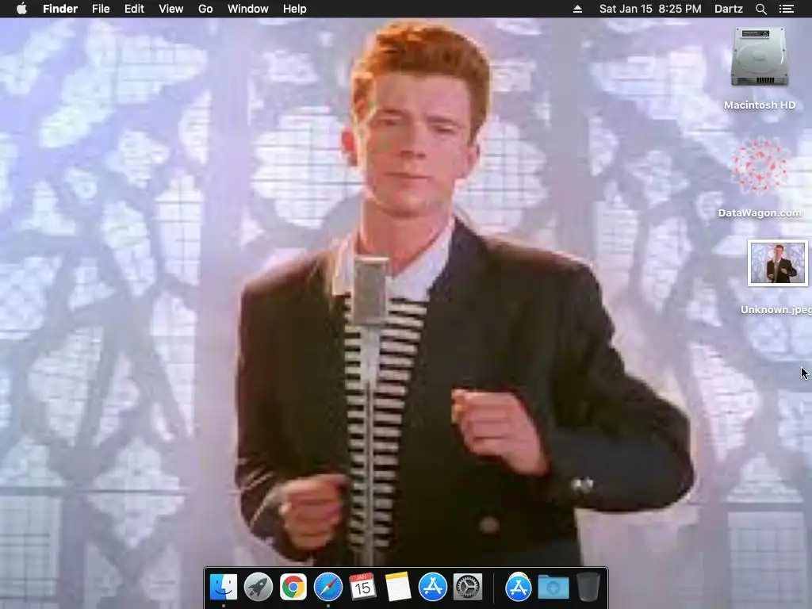Open the Trash in the Dock
The width and height of the screenshot is (812, 609).
[588, 587]
